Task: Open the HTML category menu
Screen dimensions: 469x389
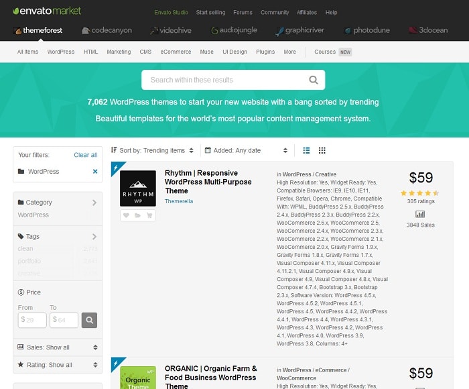Action: pyautogui.click(x=90, y=52)
